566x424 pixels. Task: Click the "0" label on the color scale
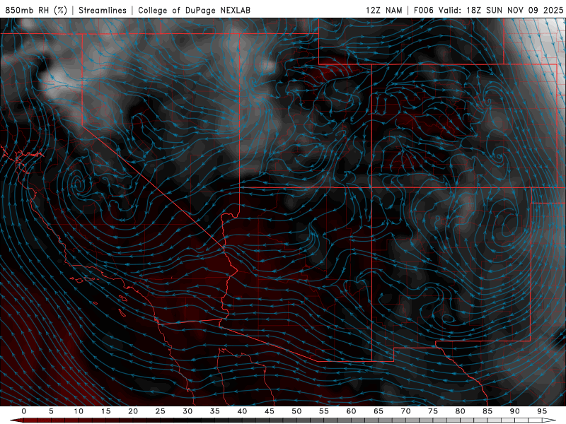click(x=24, y=411)
